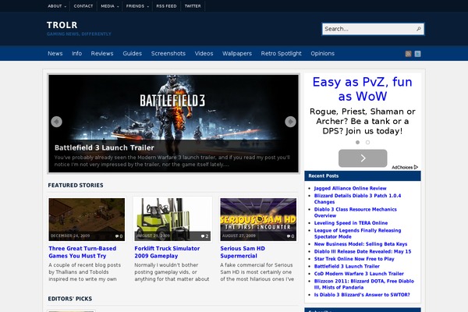
Task: Click the ad's gray arrow button
Action: tap(363, 158)
